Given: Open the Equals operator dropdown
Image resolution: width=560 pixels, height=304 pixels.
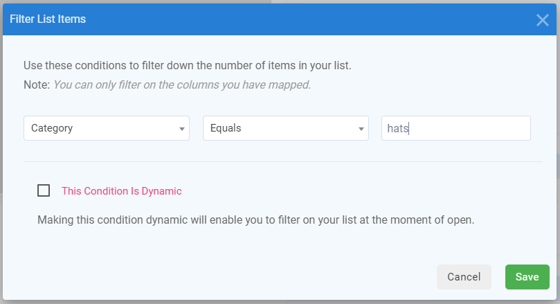Looking at the screenshot, I should [x=286, y=128].
